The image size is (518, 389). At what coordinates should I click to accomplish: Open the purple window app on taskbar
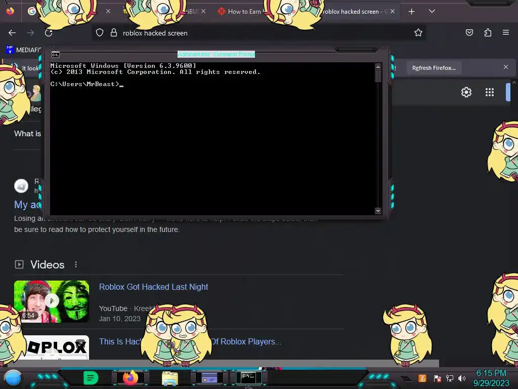click(209, 378)
